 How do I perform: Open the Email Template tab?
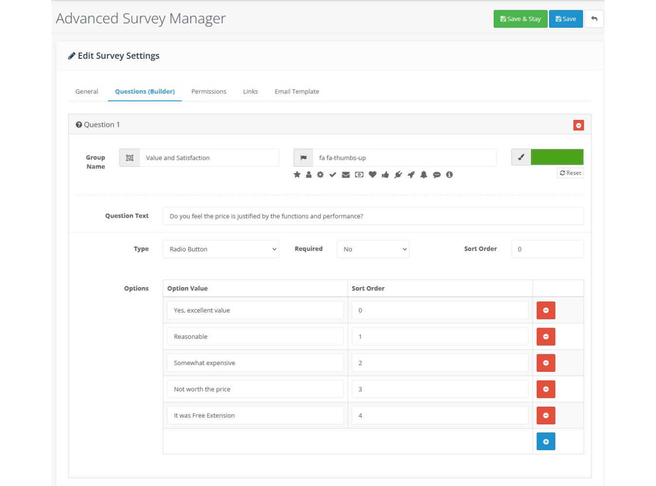(x=296, y=91)
